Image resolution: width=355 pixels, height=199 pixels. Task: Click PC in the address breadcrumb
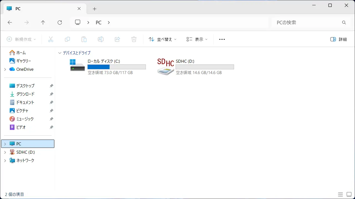point(98,23)
